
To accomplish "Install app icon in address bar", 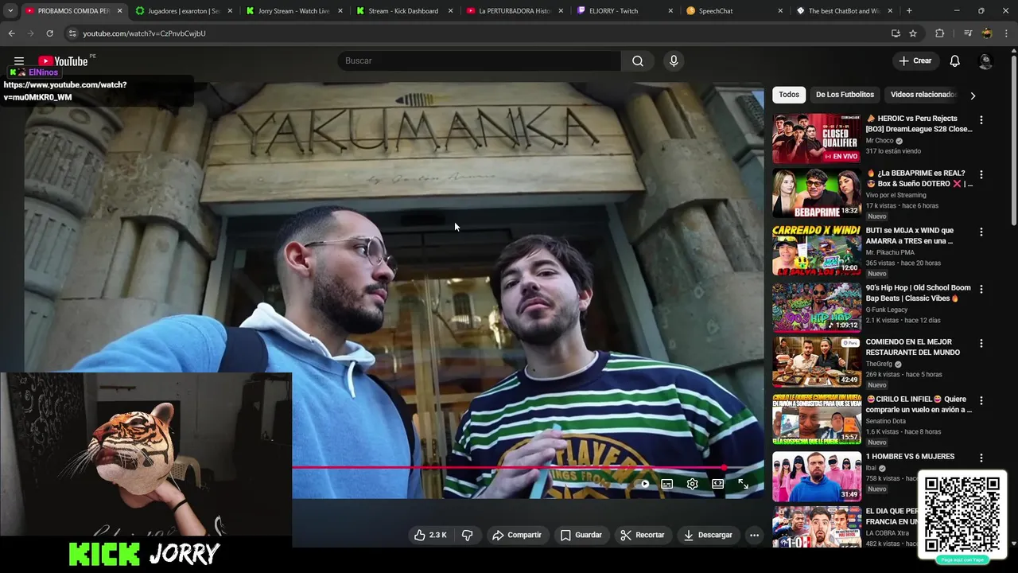I will 896,33.
